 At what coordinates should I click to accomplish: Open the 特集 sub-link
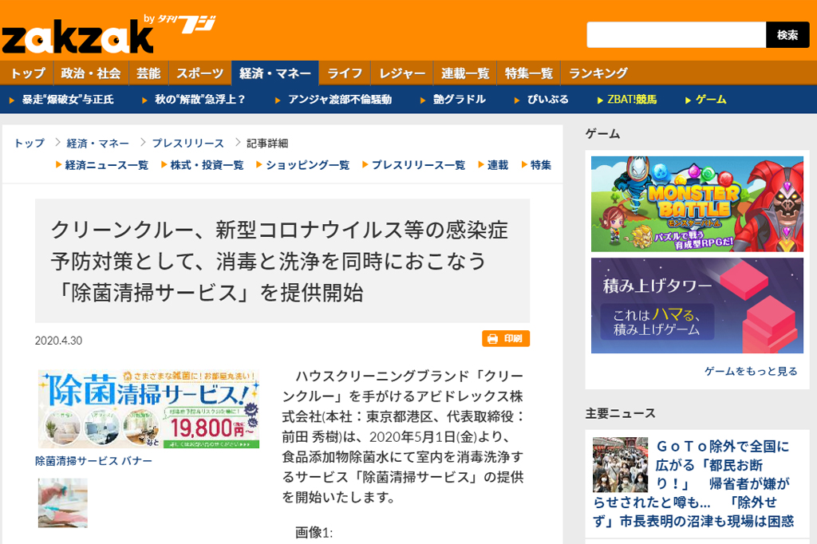pos(541,165)
